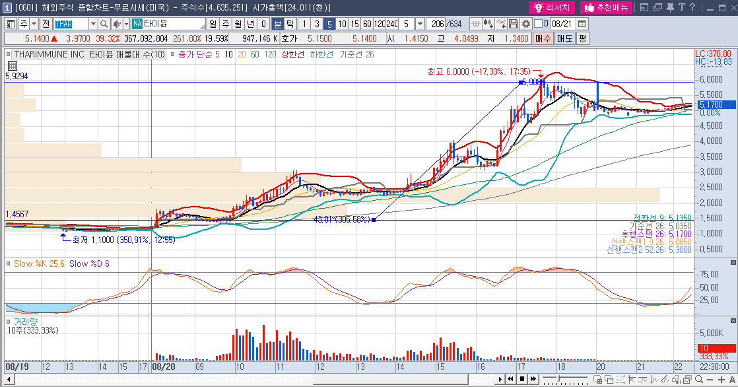Click the left panel collapse icon

11,24
